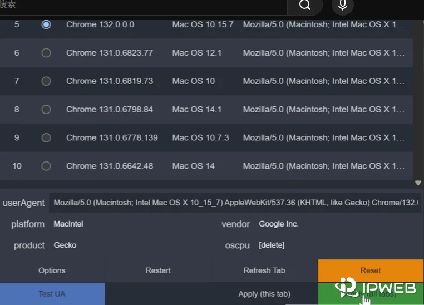Click the Chrome 131.0.6642.48 browser name

[x=110, y=166]
